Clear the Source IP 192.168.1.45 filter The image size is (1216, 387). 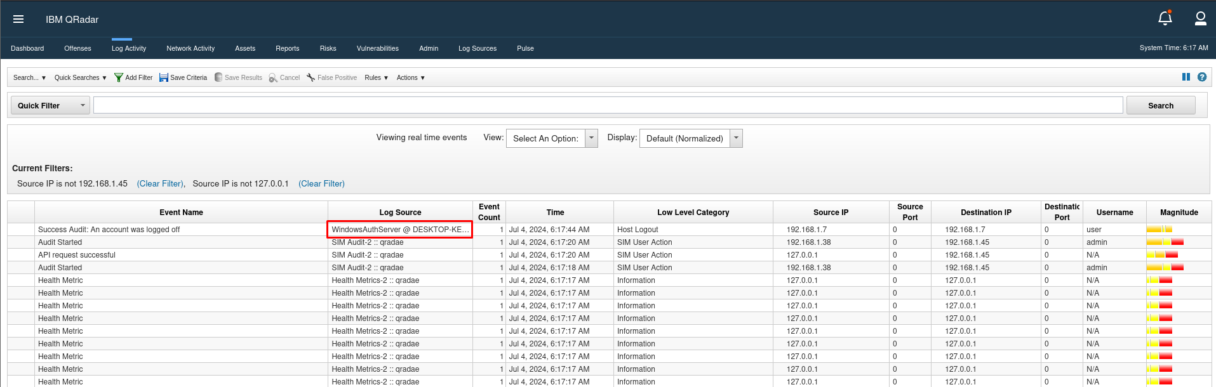(x=160, y=183)
